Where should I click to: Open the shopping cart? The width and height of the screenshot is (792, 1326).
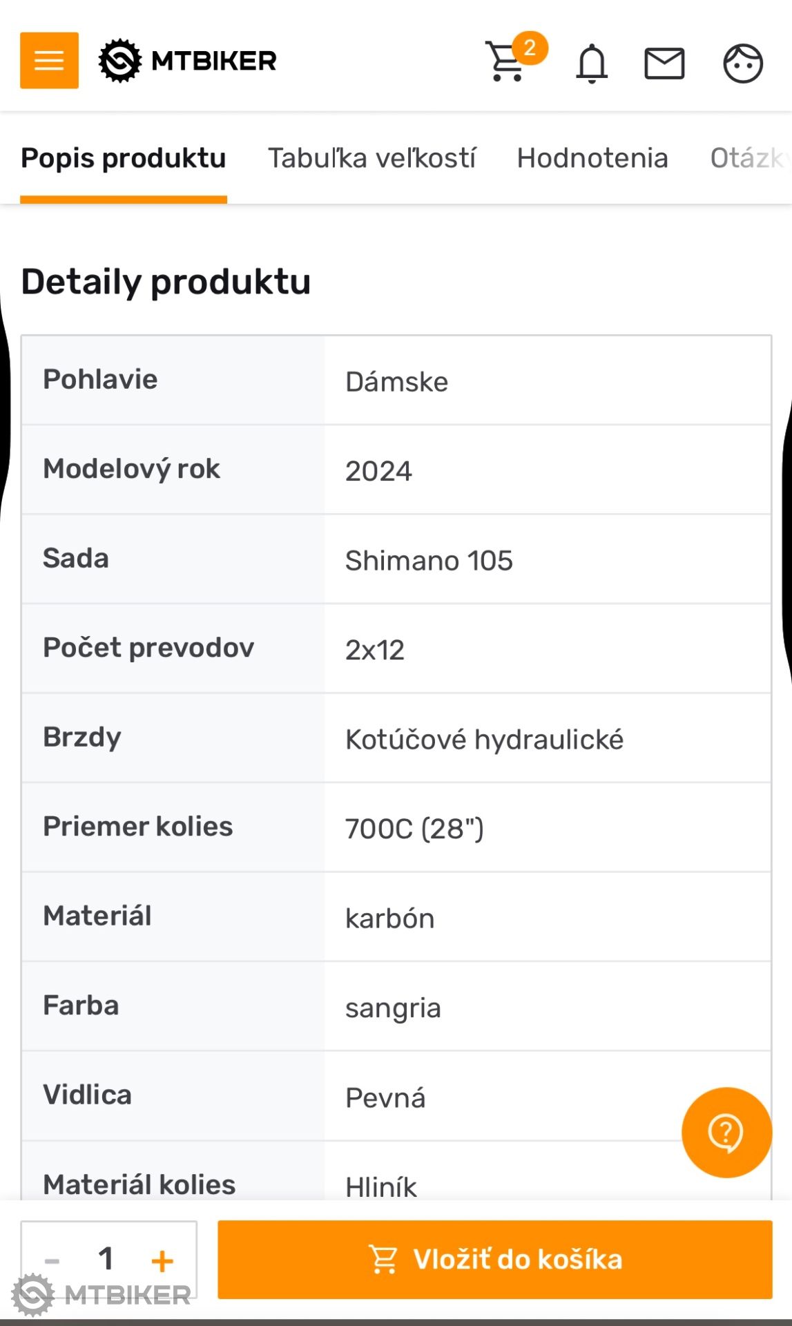pyautogui.click(x=505, y=63)
